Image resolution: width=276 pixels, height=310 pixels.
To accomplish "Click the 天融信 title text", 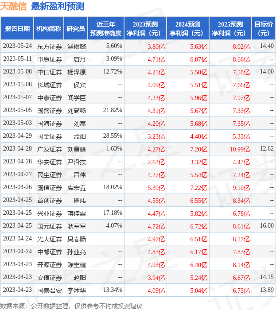I will (x=13, y=6).
